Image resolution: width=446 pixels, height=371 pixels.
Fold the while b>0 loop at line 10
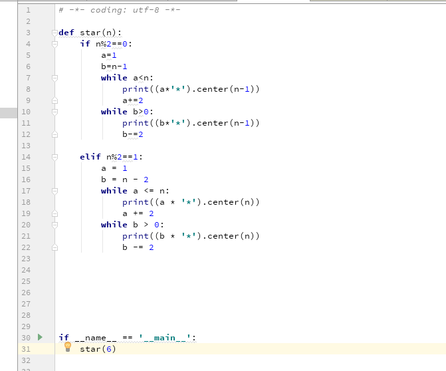(55, 112)
